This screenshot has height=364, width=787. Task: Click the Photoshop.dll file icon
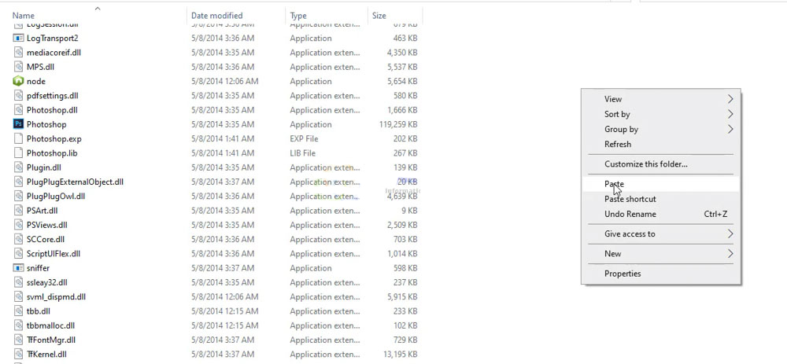18,110
